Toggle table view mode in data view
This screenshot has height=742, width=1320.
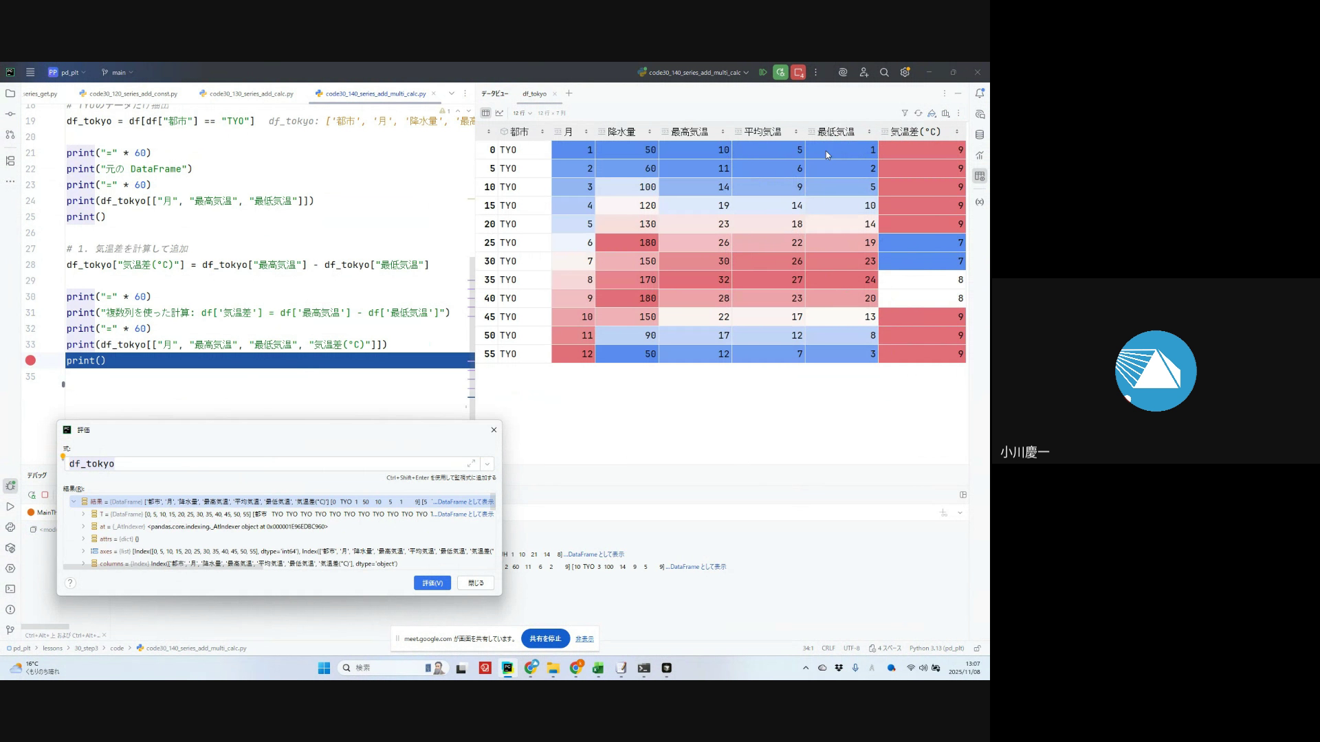point(485,113)
